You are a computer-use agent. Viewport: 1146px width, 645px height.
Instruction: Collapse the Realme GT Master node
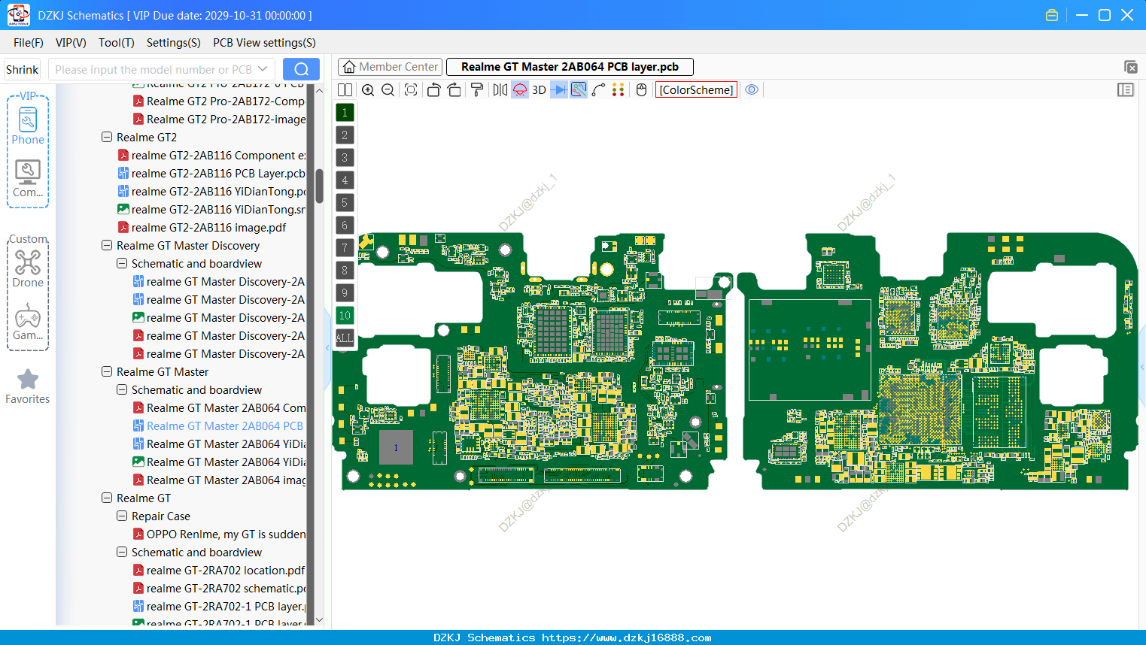[x=107, y=372]
